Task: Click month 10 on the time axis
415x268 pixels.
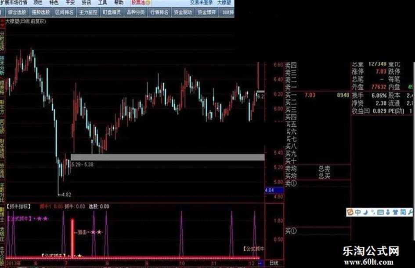Action: point(181,263)
